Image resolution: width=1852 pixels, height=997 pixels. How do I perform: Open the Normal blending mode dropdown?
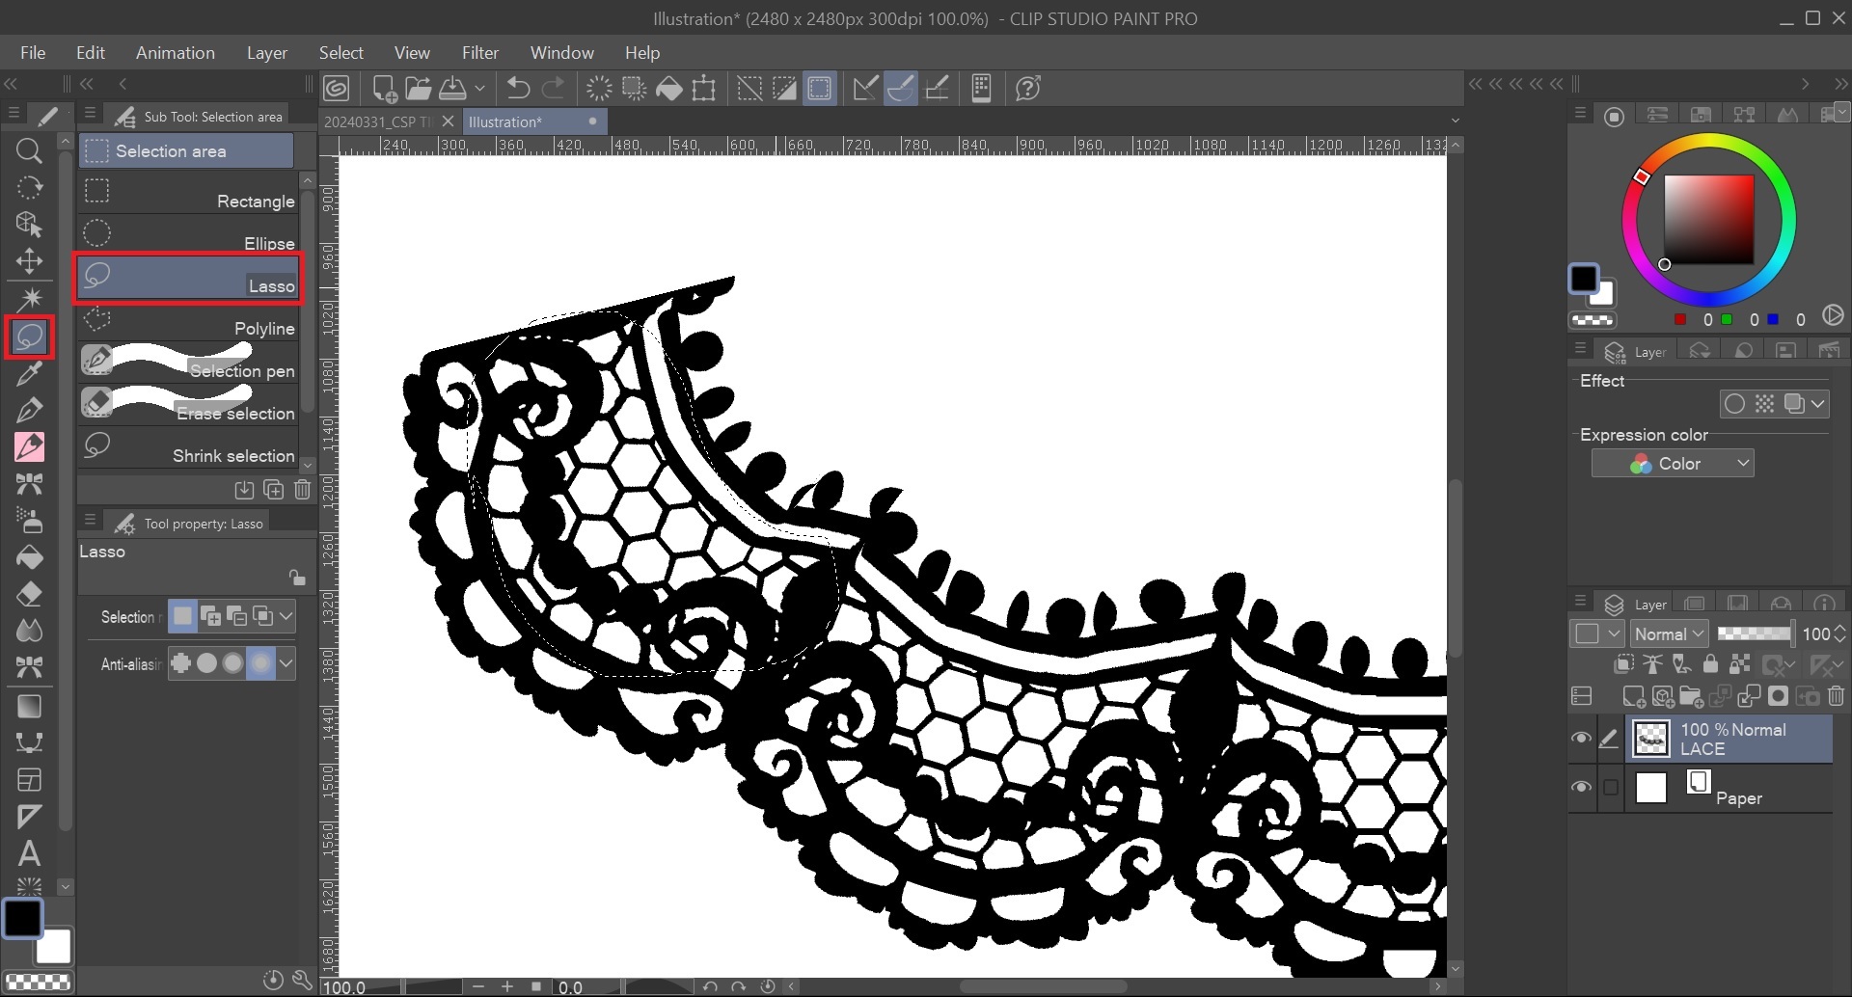1669,633
